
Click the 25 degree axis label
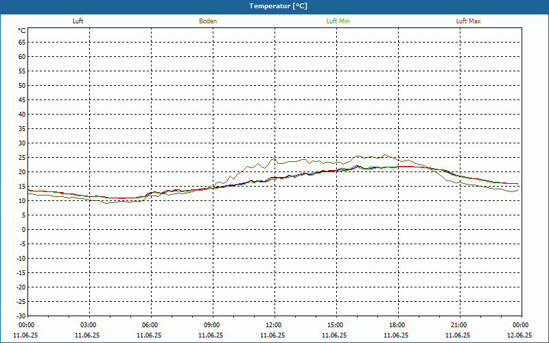22,158
